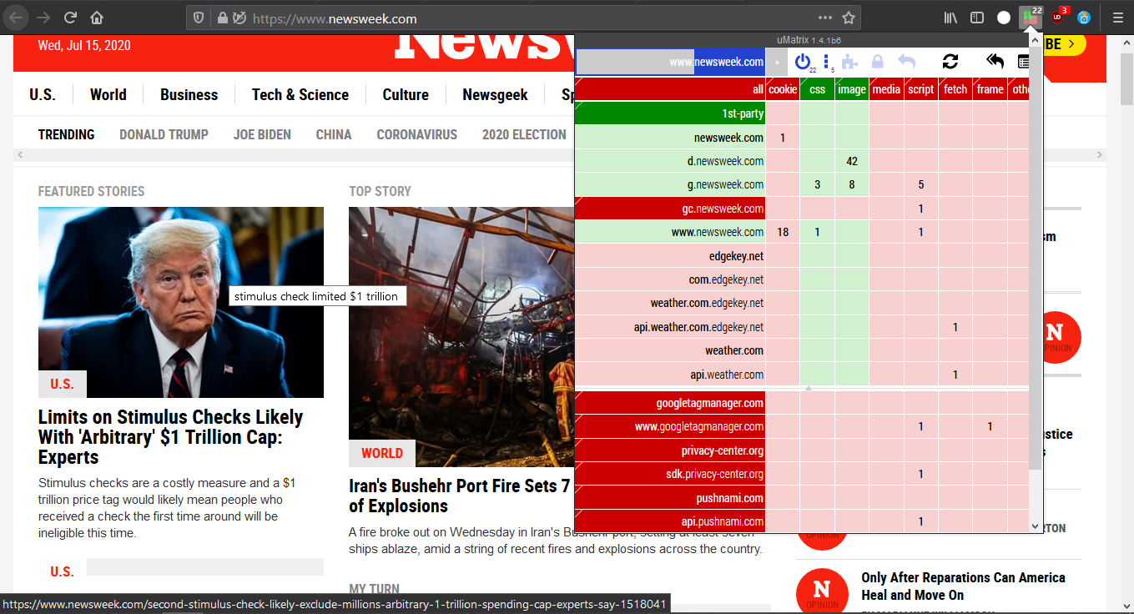The width and height of the screenshot is (1134, 614).
Task: Toggle the media column header
Action: (x=886, y=89)
